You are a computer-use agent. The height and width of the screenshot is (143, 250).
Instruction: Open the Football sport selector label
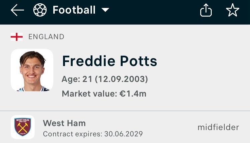(74, 10)
